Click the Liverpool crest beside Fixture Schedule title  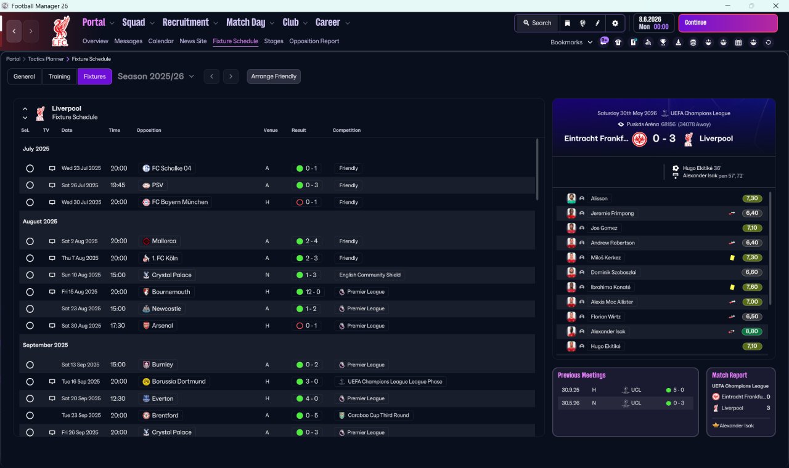click(x=40, y=113)
